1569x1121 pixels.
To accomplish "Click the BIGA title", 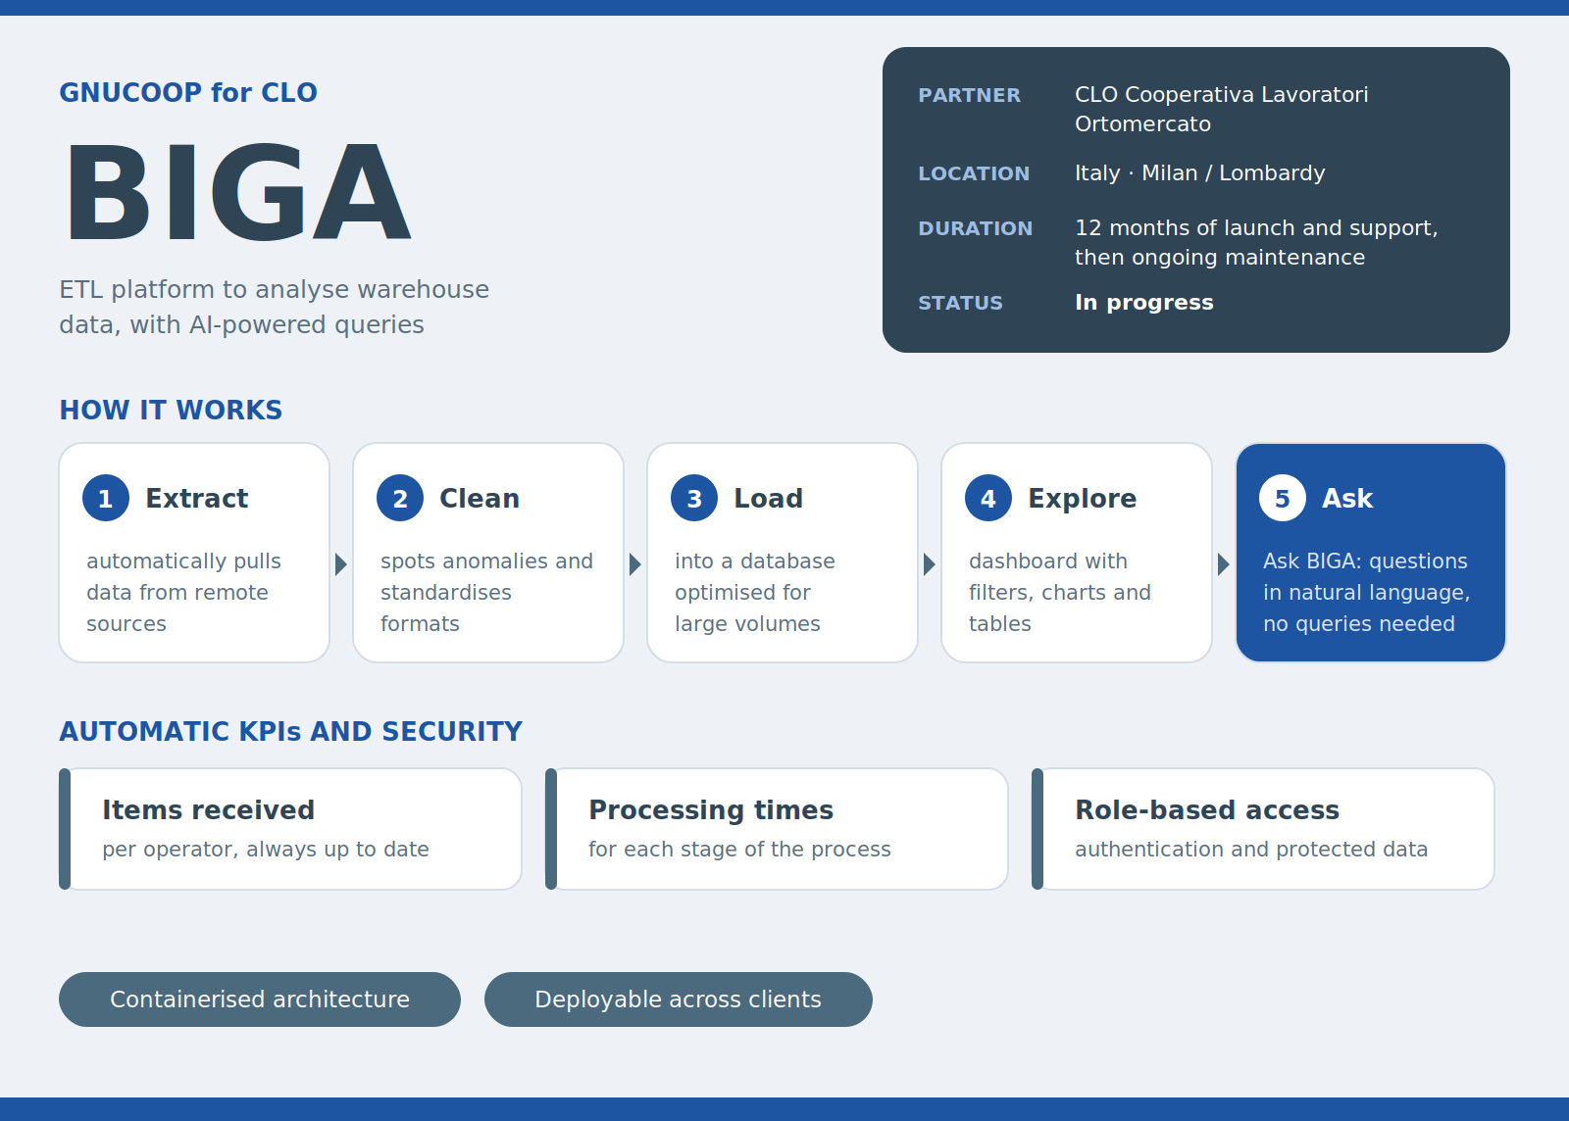I will pos(237,192).
